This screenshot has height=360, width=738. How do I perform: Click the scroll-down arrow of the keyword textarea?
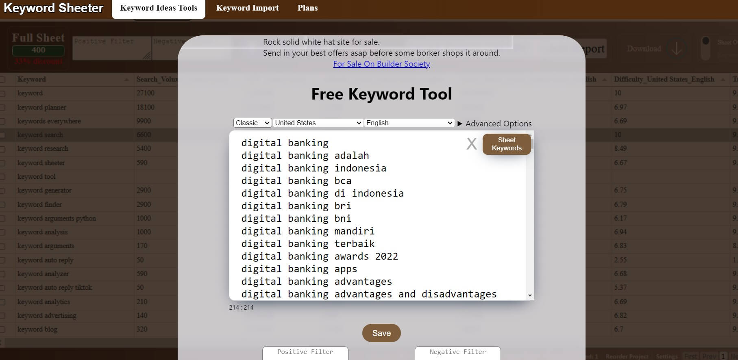tap(529, 296)
